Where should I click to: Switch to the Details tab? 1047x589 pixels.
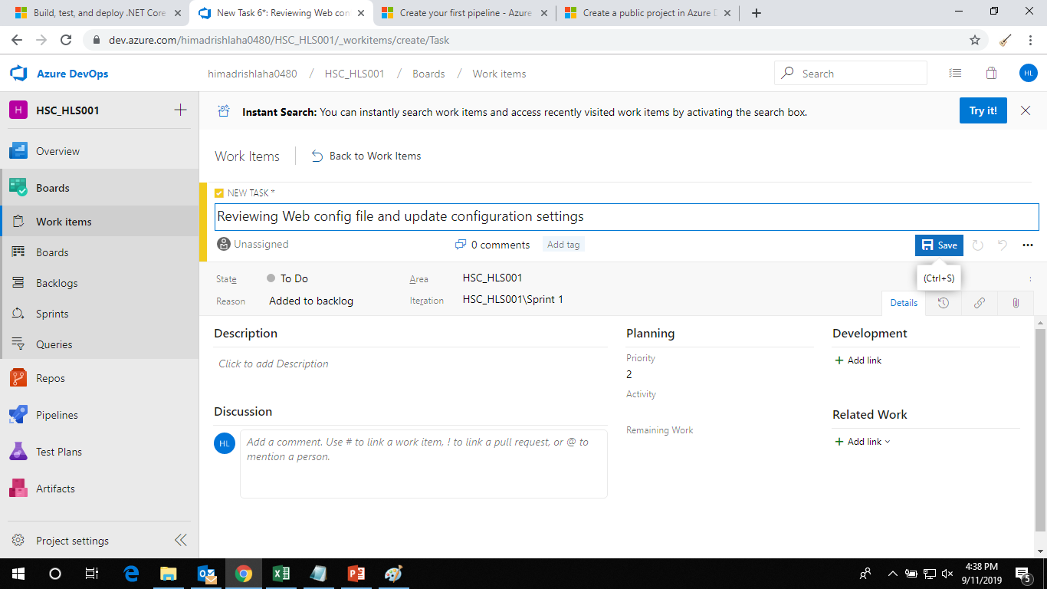click(x=904, y=303)
